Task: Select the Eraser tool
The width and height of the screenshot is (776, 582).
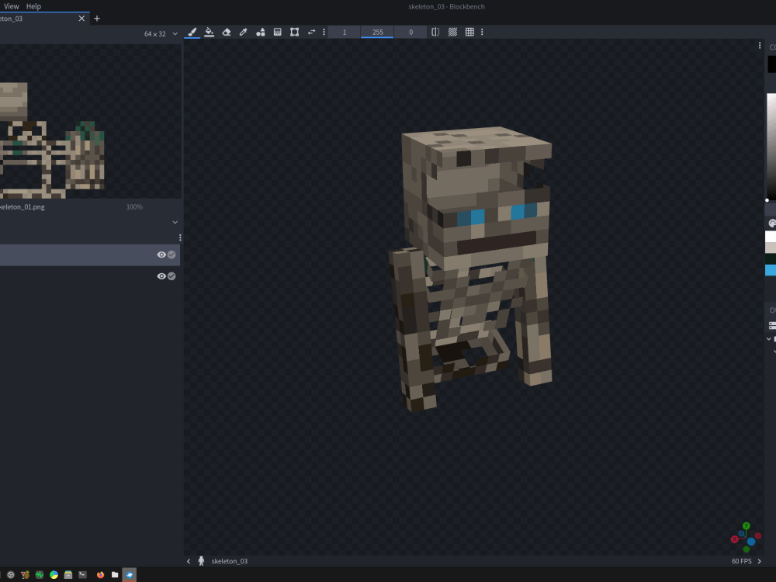Action: tap(226, 32)
